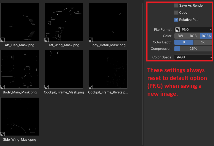Select the Body_Main_Mask.png thumbnail

click(20, 69)
